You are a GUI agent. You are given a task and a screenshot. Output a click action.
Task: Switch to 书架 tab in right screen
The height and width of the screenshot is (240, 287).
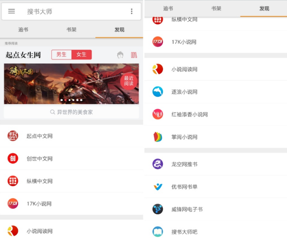point(216,8)
